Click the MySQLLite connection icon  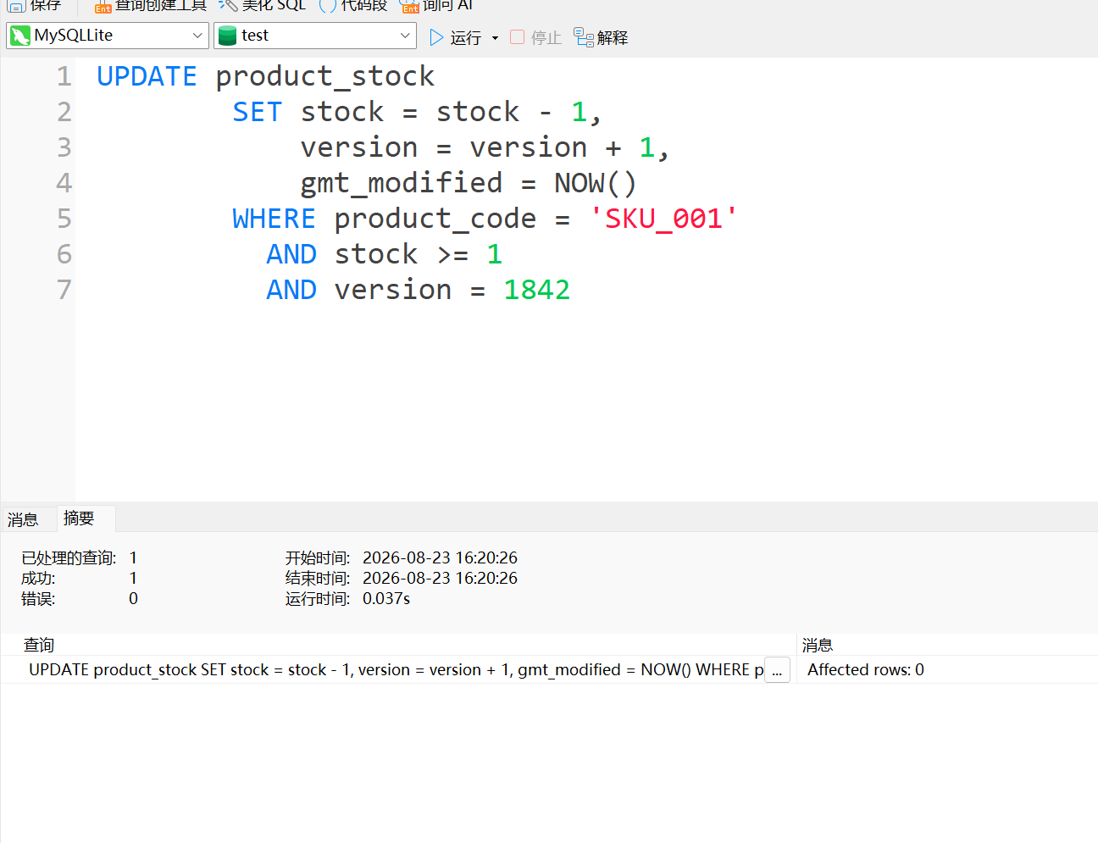tap(20, 36)
